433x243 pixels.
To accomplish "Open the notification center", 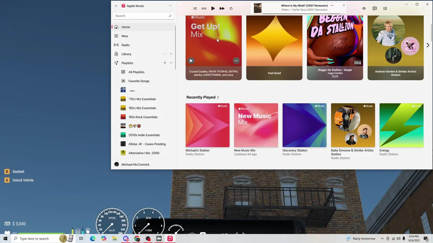I will (x=426, y=239).
